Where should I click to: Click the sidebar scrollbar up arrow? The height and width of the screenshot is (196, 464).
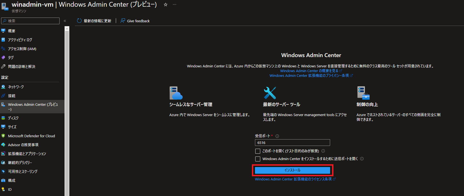point(67,28)
